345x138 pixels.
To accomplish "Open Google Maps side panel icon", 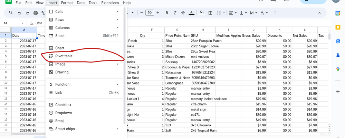I will point(338,70).
